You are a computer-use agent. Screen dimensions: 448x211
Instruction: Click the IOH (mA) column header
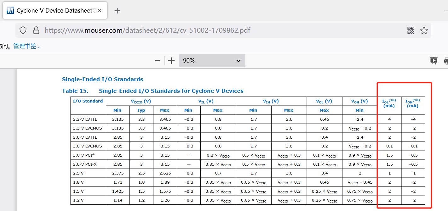(x=413, y=103)
